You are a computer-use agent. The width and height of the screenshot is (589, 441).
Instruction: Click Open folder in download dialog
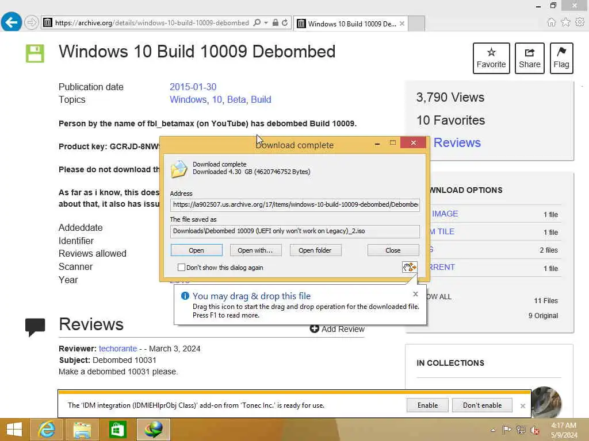315,250
